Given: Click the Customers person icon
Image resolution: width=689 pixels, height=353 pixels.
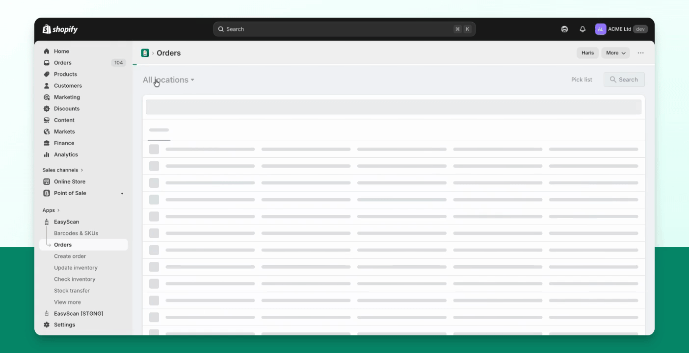Looking at the screenshot, I should 47,86.
